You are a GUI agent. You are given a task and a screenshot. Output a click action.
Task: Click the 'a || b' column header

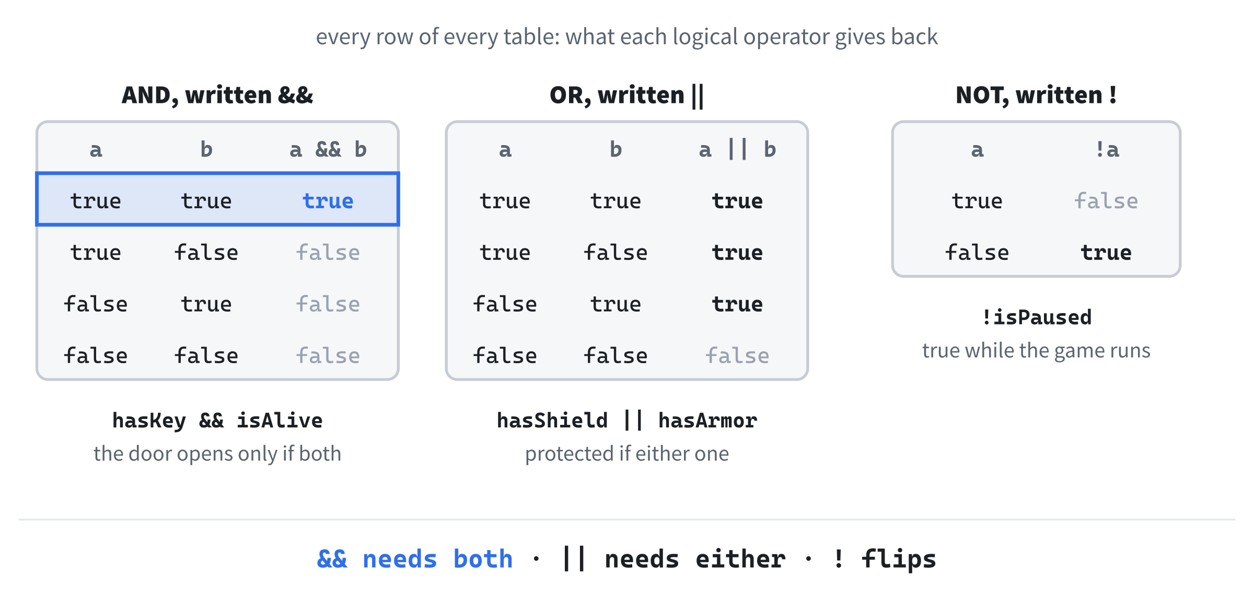pos(737,150)
